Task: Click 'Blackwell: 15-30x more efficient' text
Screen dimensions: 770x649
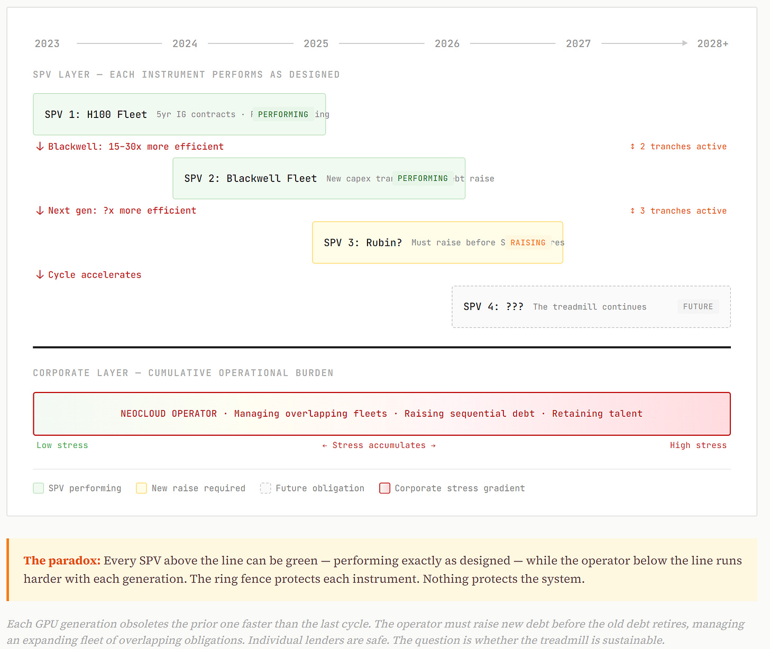Action: click(x=136, y=147)
